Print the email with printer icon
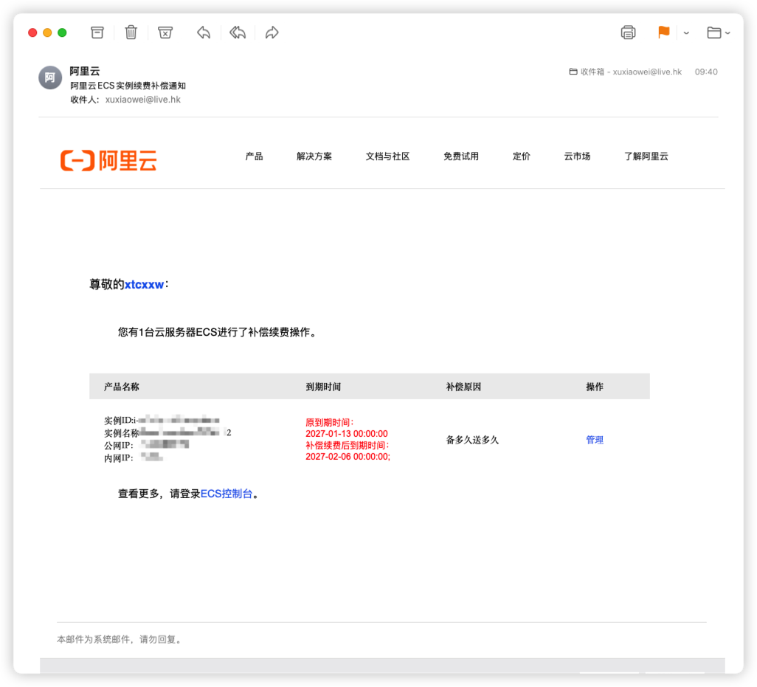 [628, 32]
